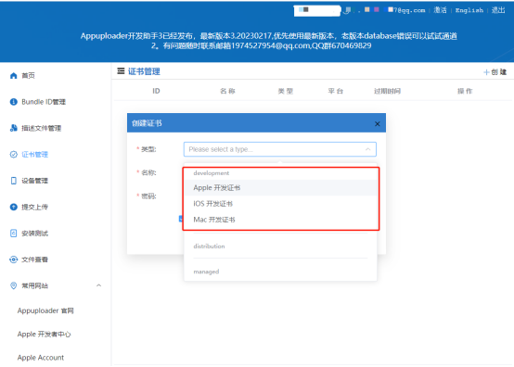Open the Appuploader 官网 link
Image resolution: width=514 pixels, height=367 pixels.
point(45,310)
